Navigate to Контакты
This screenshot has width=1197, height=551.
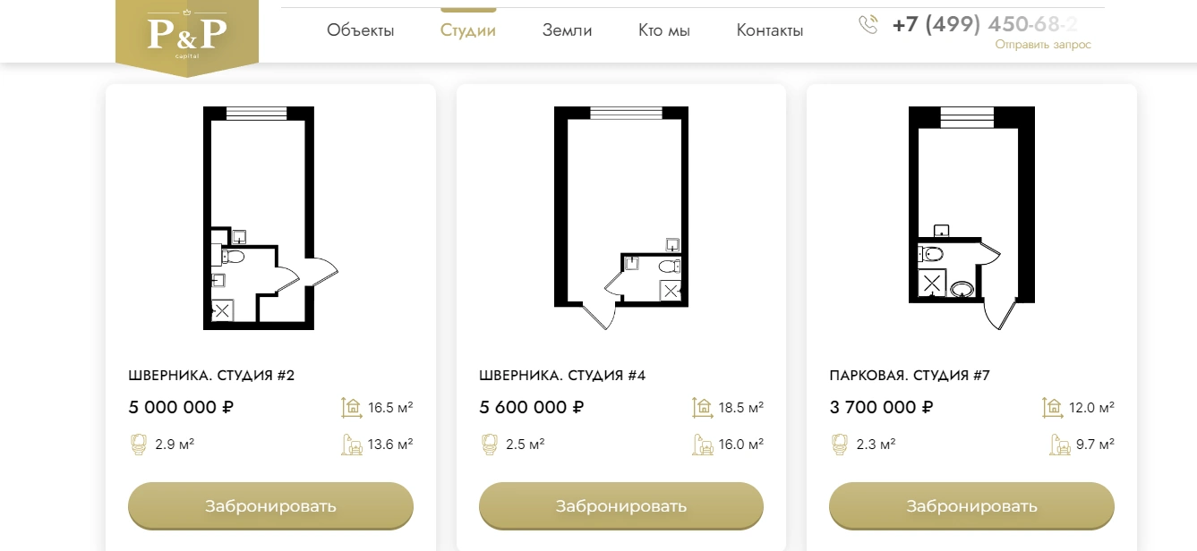[770, 30]
